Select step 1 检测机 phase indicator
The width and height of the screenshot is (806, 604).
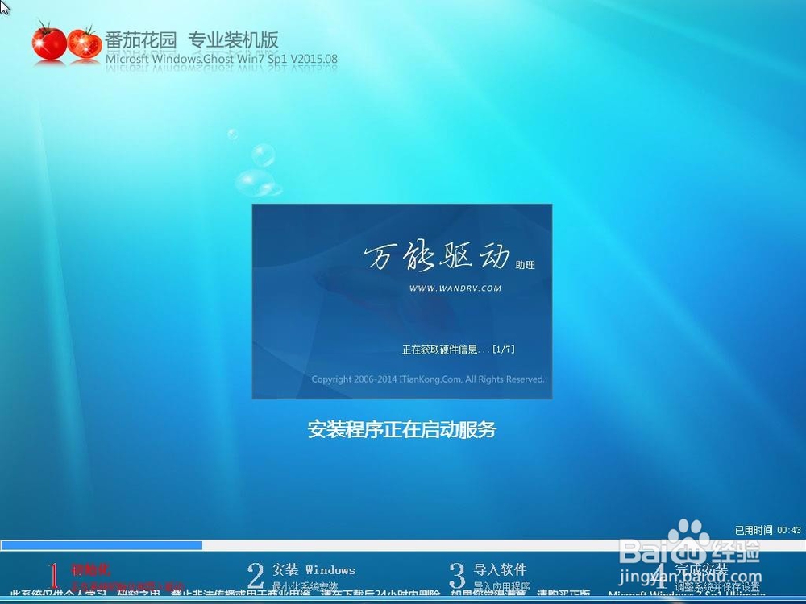coord(85,572)
